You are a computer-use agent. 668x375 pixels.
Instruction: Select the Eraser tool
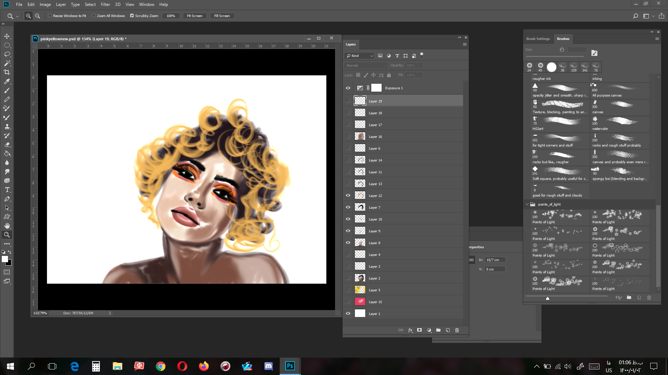(x=7, y=144)
